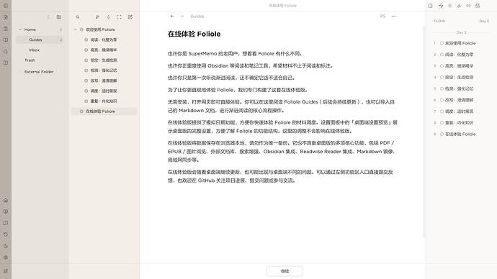Image resolution: width=497 pixels, height=279 pixels.
Task: Toggle status circle for '欢迎使用 Foliole' in Flow panel
Action: 442,43
